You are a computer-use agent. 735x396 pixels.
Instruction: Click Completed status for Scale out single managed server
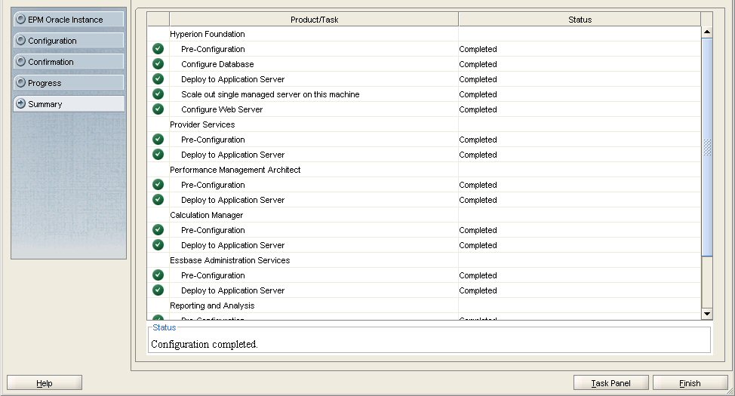(x=478, y=94)
